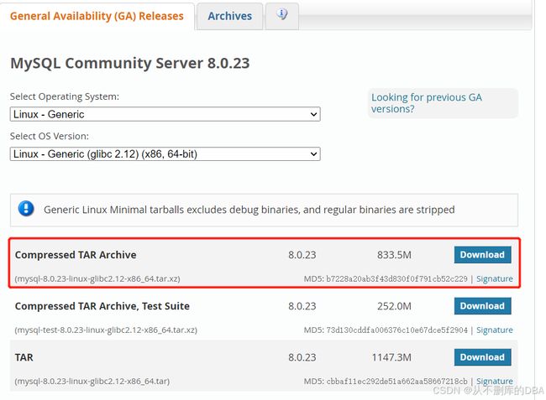Click the Generic Linux Minimal tarballs notice text
Viewport: 546px width, 400px height.
pos(249,210)
